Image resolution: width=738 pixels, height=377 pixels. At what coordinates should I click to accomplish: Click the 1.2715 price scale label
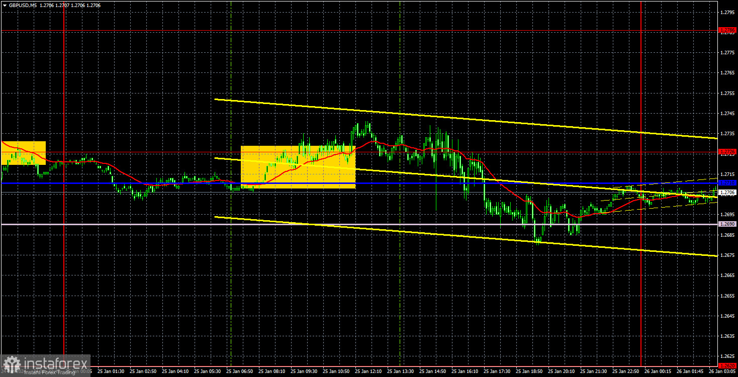click(728, 174)
